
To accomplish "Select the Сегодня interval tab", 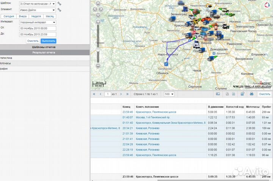I will click(9, 16).
